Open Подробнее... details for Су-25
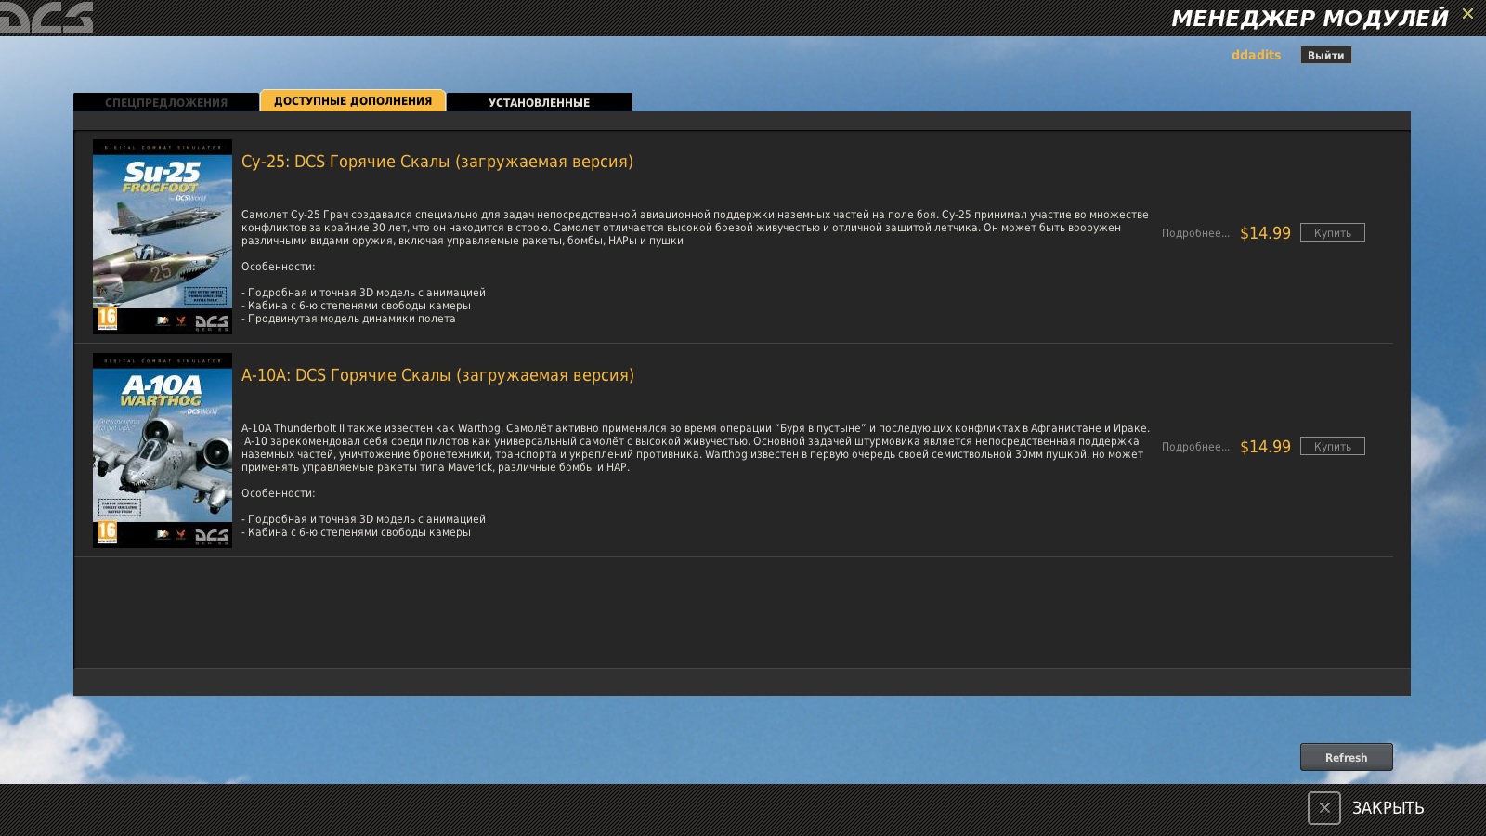The width and height of the screenshot is (1486, 836). 1195,233
